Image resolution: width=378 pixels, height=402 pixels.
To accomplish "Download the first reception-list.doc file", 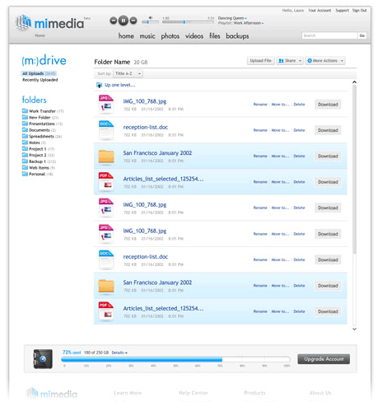I will tap(328, 130).
